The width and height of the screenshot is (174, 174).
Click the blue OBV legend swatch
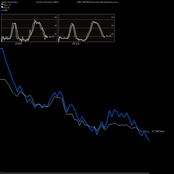[2, 10]
